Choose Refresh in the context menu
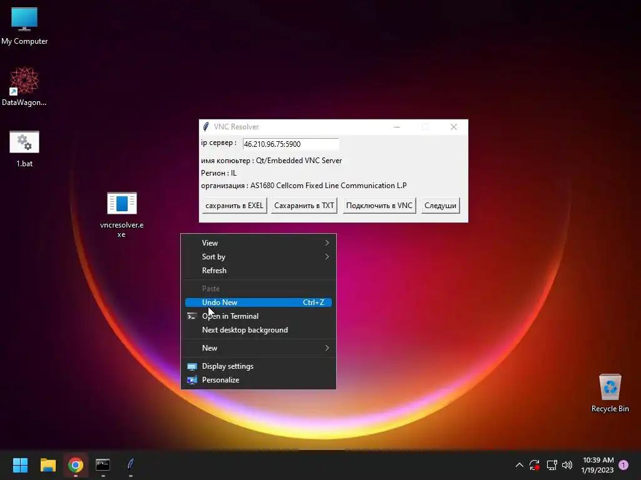This screenshot has width=641, height=480. pos(259,271)
